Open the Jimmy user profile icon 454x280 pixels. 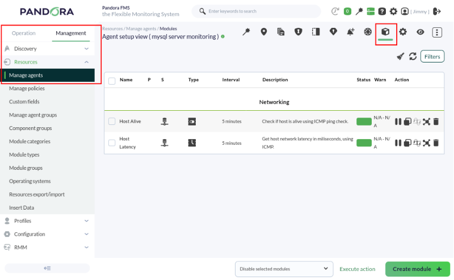pos(405,11)
